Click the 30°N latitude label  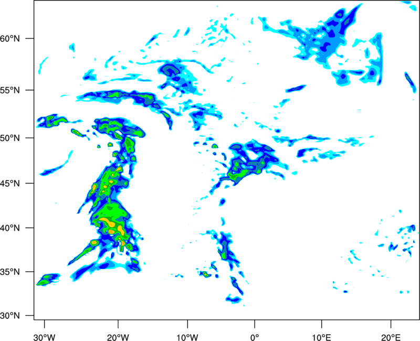(10, 316)
